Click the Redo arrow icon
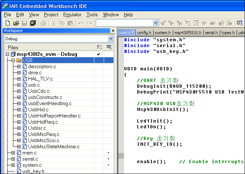This screenshot has width=245, height=174. click(89, 23)
